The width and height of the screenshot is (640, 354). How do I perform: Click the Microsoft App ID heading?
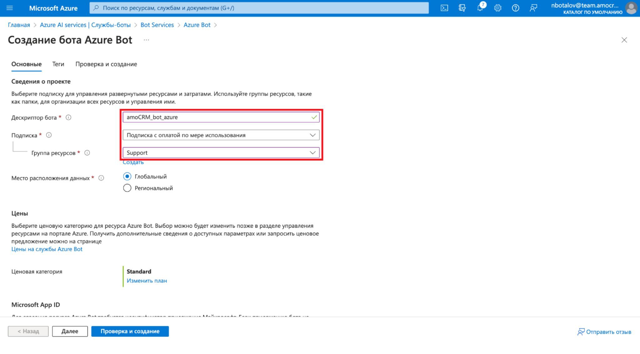coord(36,305)
